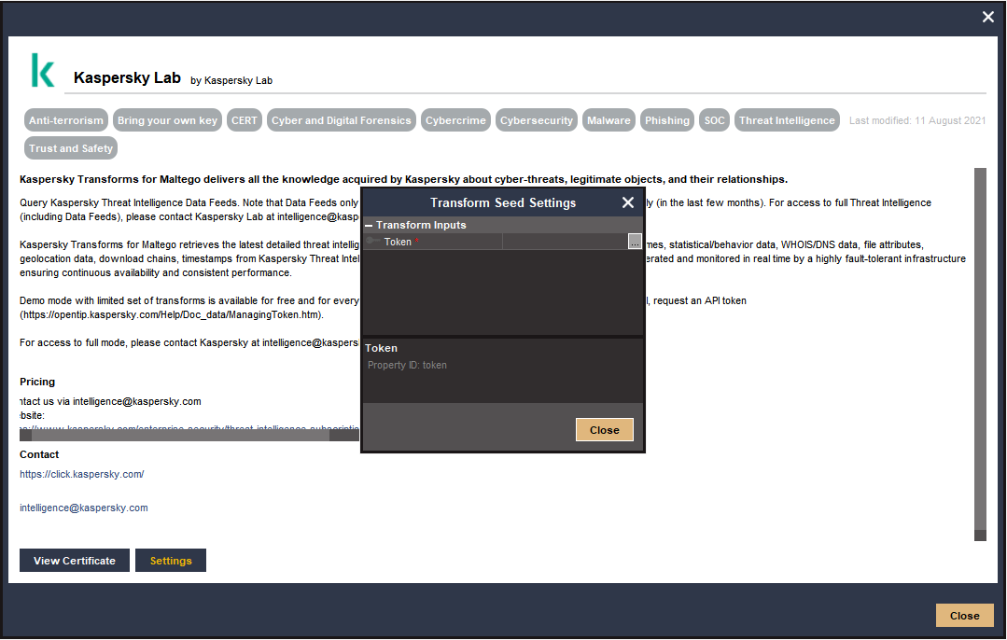Select the Anti-terrorism tag

click(66, 120)
